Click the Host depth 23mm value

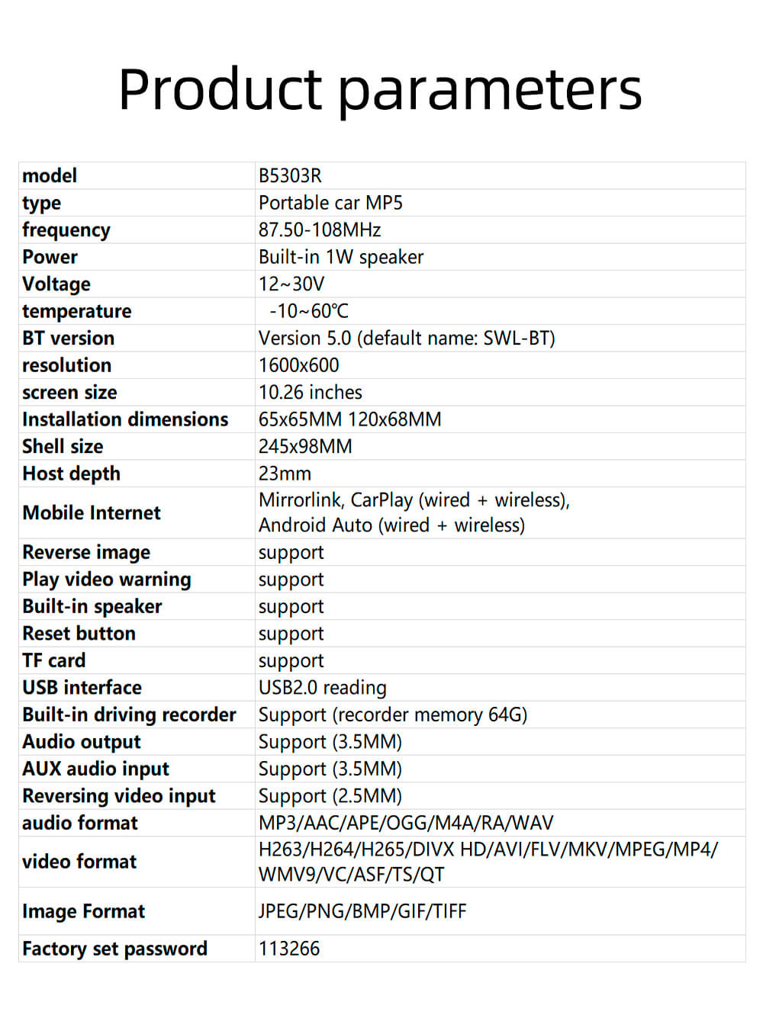click(285, 474)
